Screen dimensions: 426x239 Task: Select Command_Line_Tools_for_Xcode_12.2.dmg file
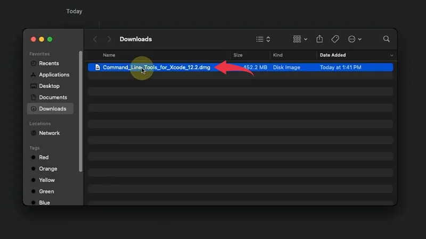tap(157, 67)
